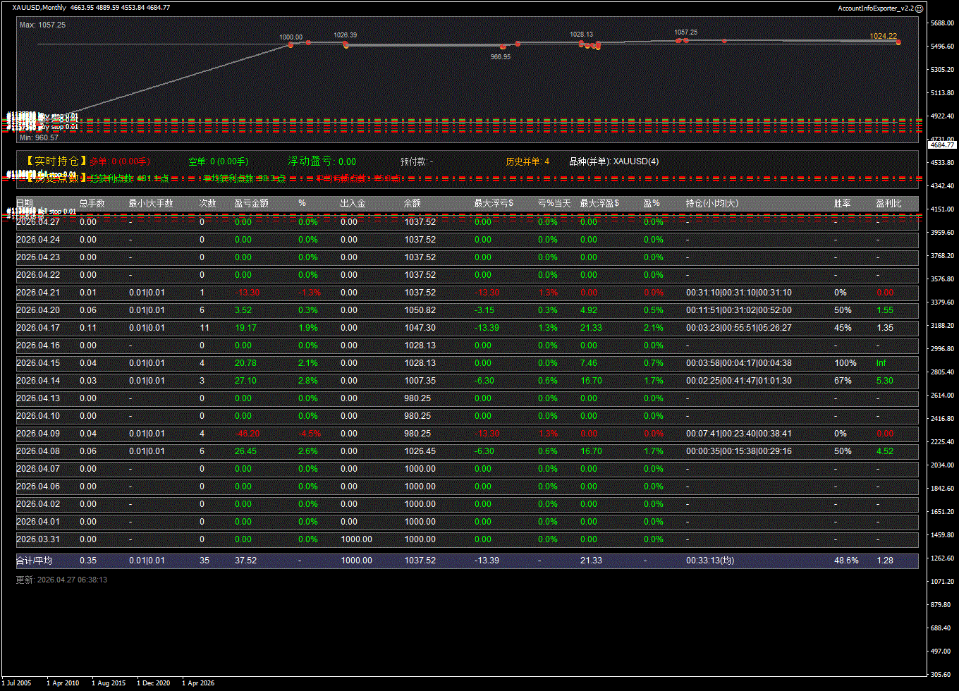Click the 品种(并单): XAUUSD(4) label
The width and height of the screenshot is (959, 691).
point(613,161)
